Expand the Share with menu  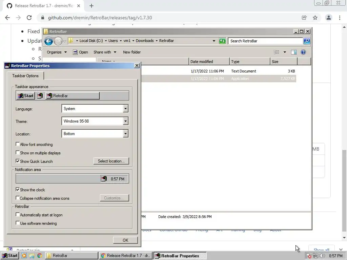pos(105,52)
